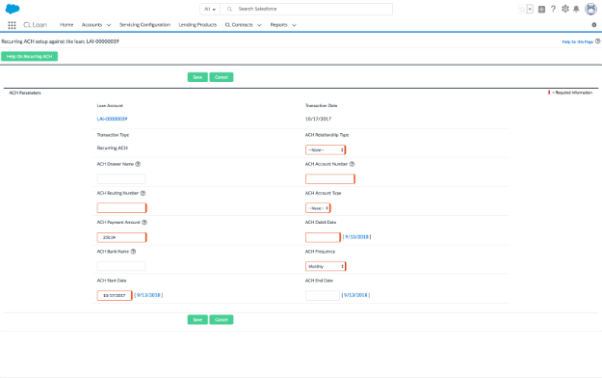This screenshot has height=378, width=602.
Task: Expand the CL Contracts nav chevron
Action: pyautogui.click(x=259, y=25)
